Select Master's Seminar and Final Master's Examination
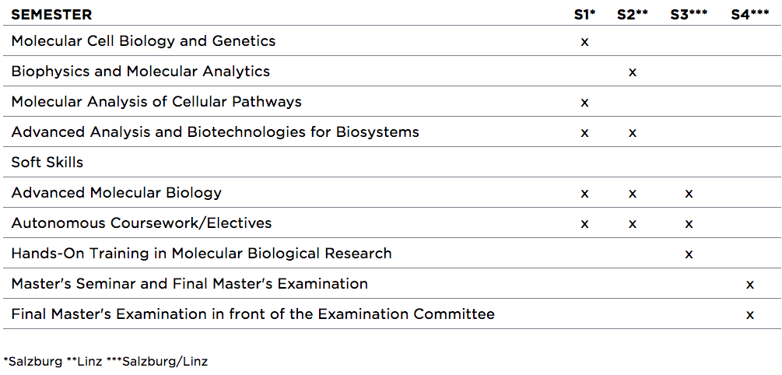The image size is (782, 375). 190,284
